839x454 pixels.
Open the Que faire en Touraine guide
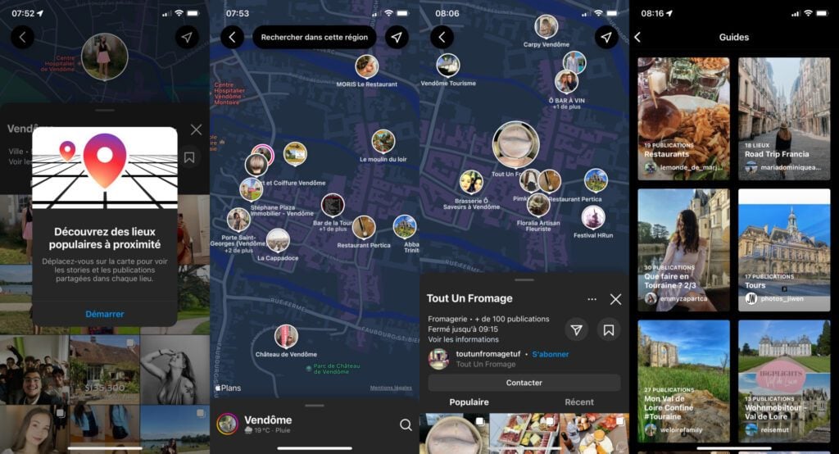point(684,250)
